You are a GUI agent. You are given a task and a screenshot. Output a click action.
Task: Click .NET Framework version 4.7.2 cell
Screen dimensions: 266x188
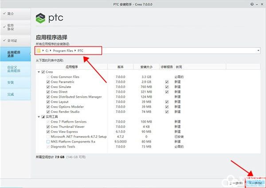pos(121,136)
